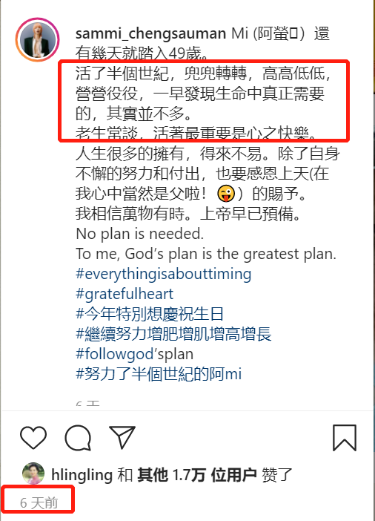
Task: Open hashtag #gratefulheart
Action: [125, 294]
